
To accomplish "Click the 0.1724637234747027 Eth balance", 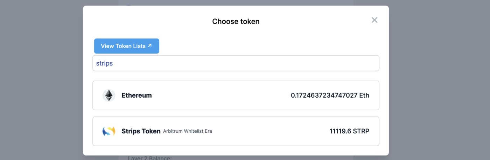I will (330, 95).
